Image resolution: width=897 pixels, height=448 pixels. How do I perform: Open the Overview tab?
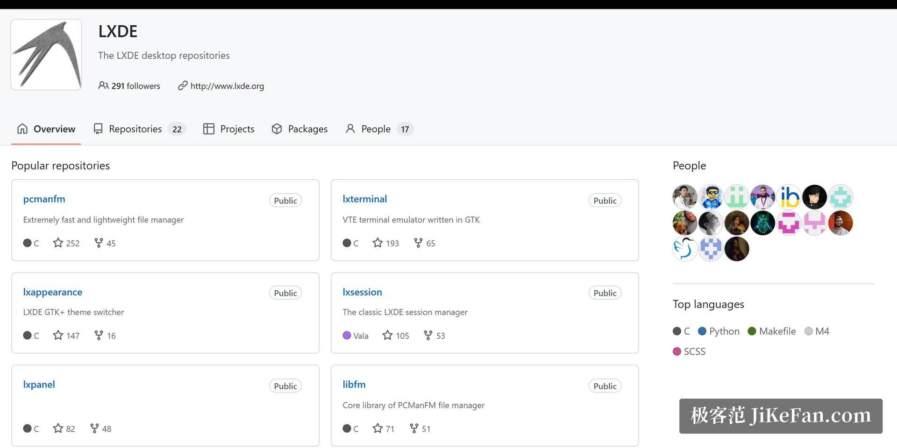click(46, 129)
